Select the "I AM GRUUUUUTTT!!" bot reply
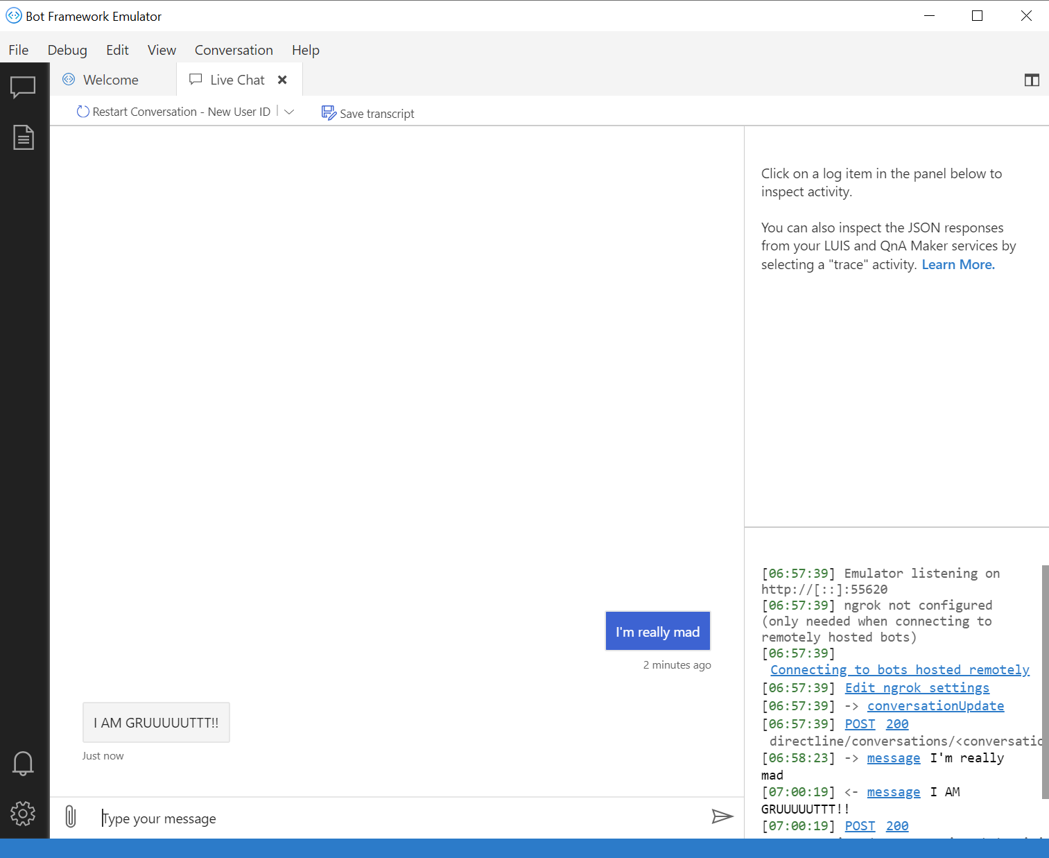Image resolution: width=1049 pixels, height=858 pixels. (156, 723)
